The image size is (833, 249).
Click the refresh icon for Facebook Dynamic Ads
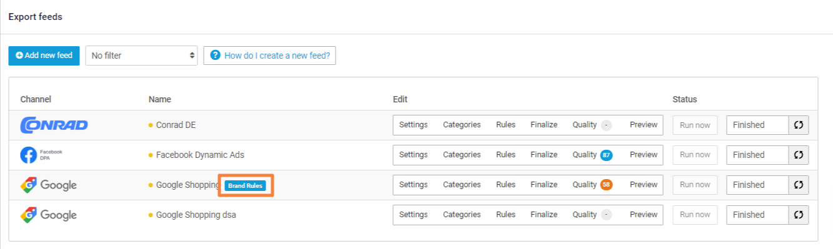(799, 155)
